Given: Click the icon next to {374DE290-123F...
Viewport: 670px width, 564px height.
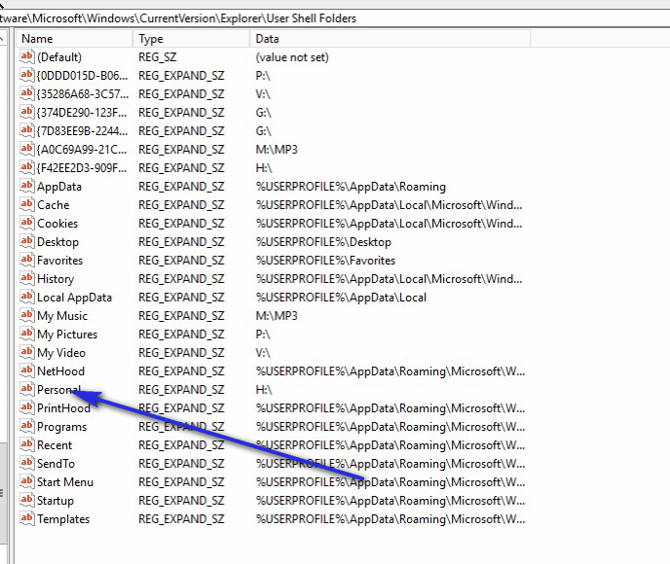Looking at the screenshot, I should coord(27,112).
